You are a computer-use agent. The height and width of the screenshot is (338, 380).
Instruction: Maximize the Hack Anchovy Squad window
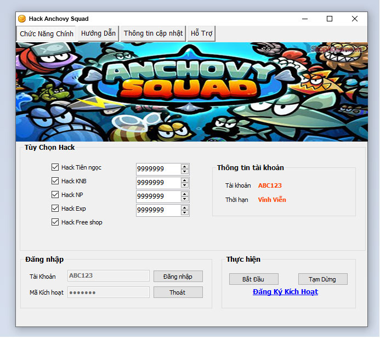click(x=330, y=19)
